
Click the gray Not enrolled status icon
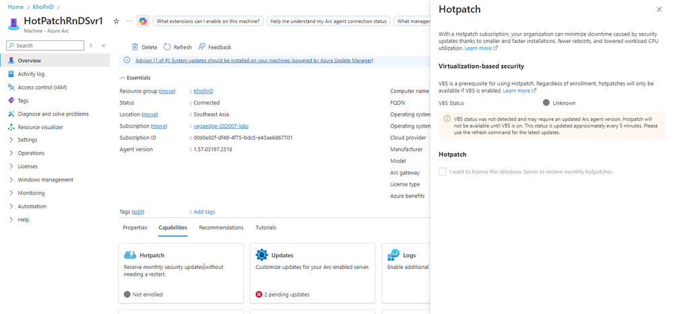click(127, 295)
